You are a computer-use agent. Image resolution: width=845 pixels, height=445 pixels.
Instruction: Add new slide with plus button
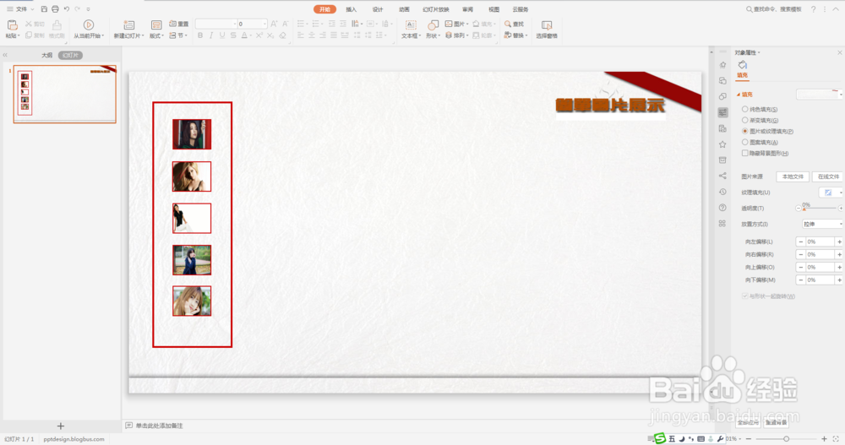[x=60, y=426]
